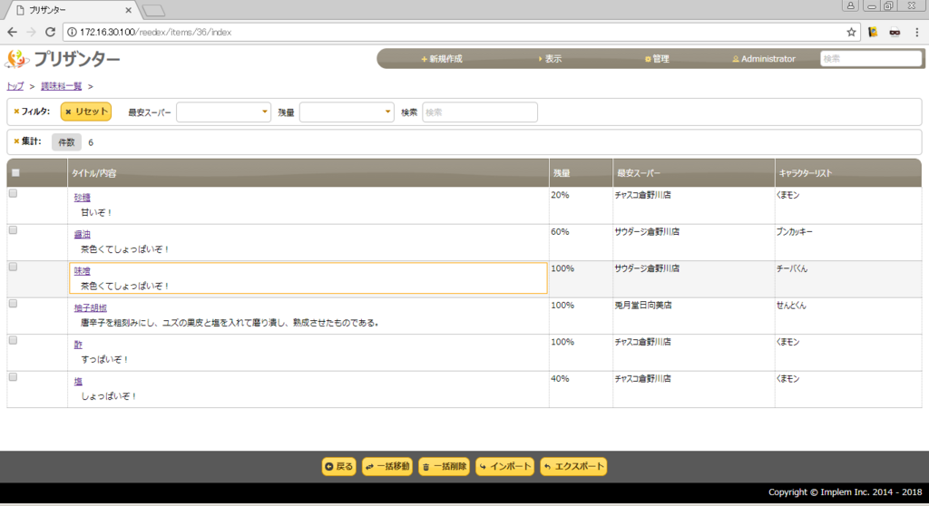Click the browser back arrow

[13, 32]
